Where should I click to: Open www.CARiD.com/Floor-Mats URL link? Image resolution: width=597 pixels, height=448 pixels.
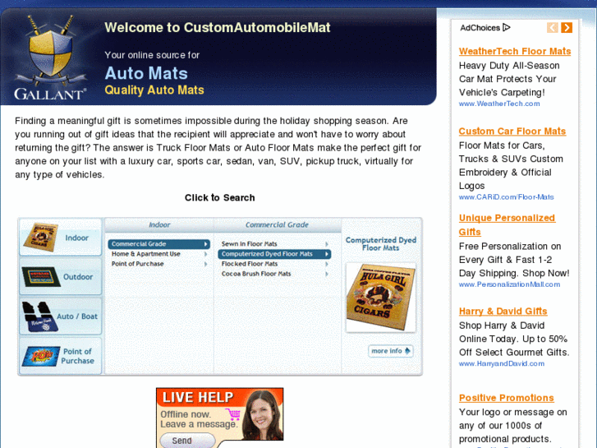[x=506, y=197]
